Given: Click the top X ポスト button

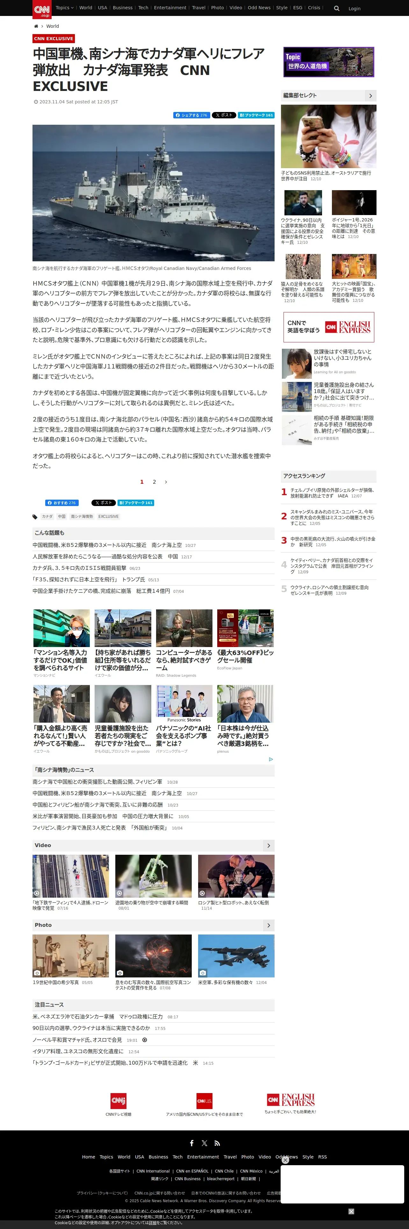Looking at the screenshot, I should [224, 115].
